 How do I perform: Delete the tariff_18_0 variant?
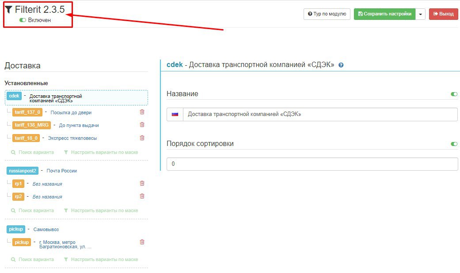pos(142,138)
